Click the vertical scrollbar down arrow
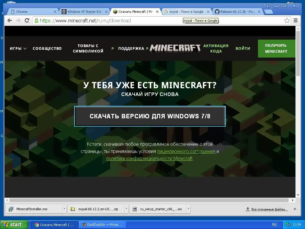The width and height of the screenshot is (305, 229). 298,195
